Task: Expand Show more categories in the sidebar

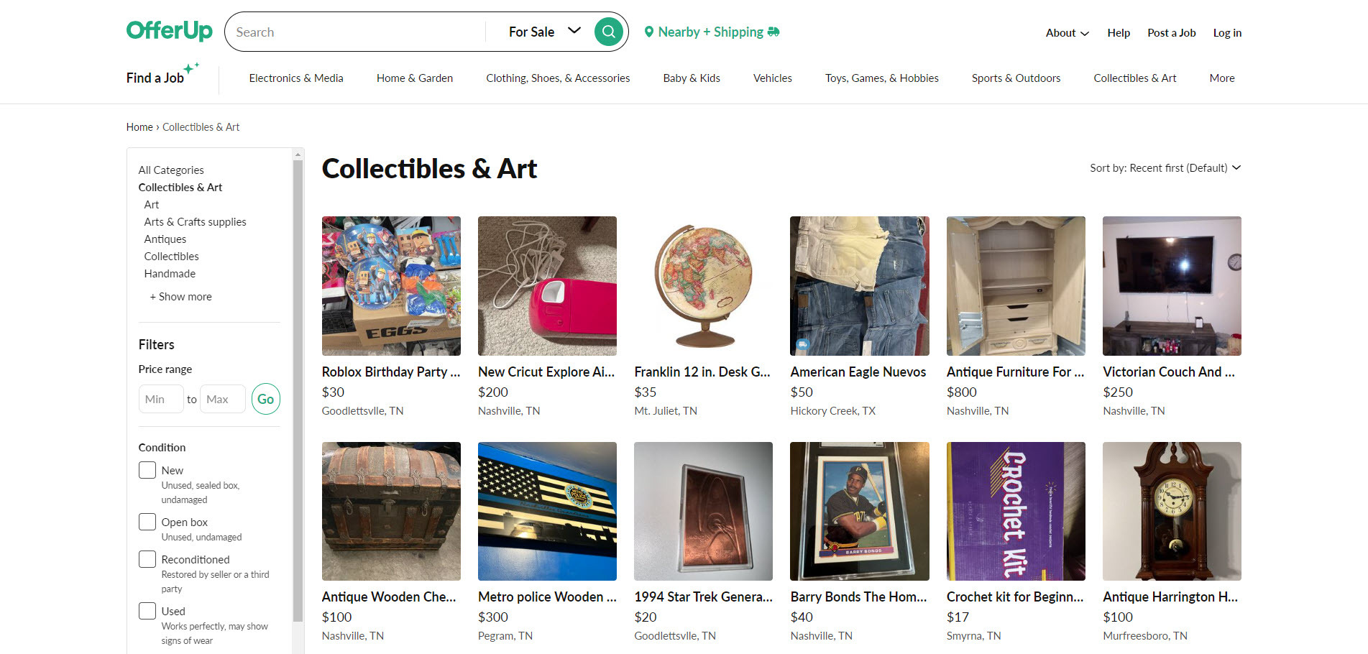Action: coord(180,296)
